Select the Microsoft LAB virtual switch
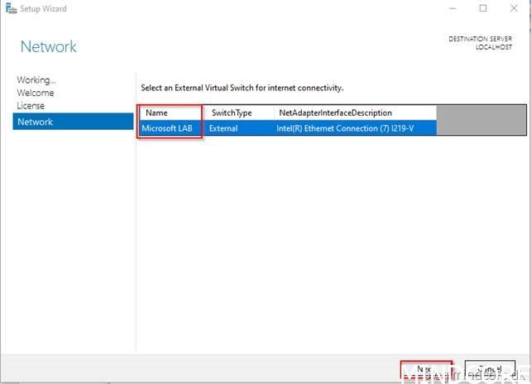Image resolution: width=531 pixels, height=384 pixels. click(x=167, y=128)
